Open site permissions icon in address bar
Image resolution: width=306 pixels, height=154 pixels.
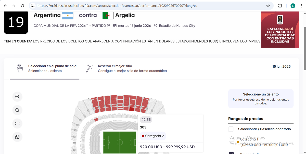pos(32,5)
